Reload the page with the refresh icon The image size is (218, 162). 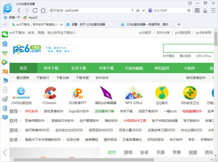35,11
